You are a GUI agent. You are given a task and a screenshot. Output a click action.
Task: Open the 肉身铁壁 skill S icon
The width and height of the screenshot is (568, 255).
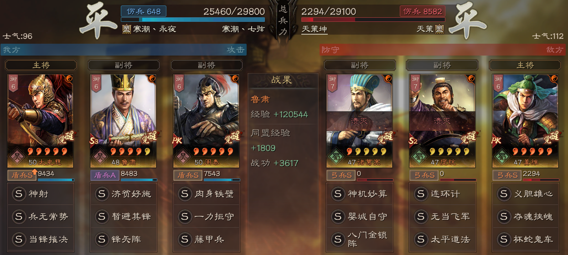coord(185,194)
